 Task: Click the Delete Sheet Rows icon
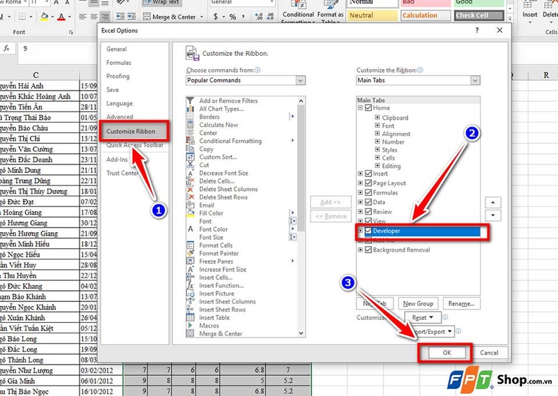tap(190, 197)
